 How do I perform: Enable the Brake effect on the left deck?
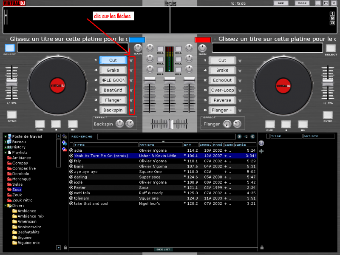pyautogui.click(x=113, y=70)
